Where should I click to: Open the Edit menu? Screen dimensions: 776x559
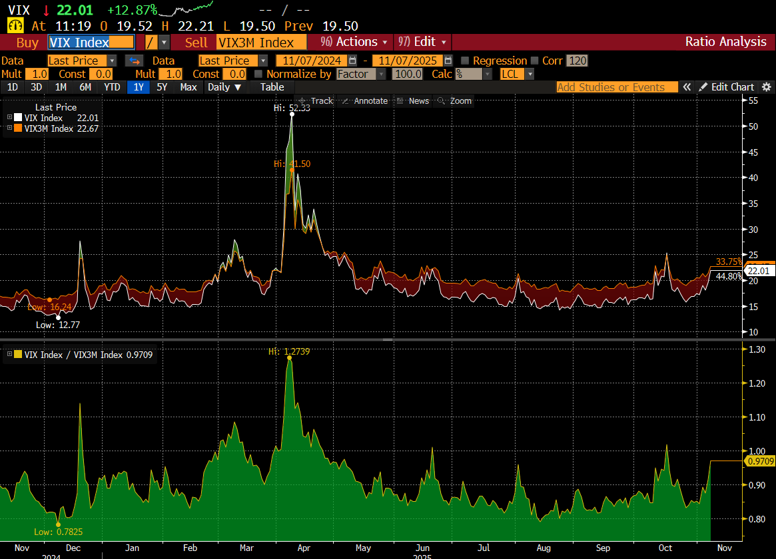click(x=422, y=42)
